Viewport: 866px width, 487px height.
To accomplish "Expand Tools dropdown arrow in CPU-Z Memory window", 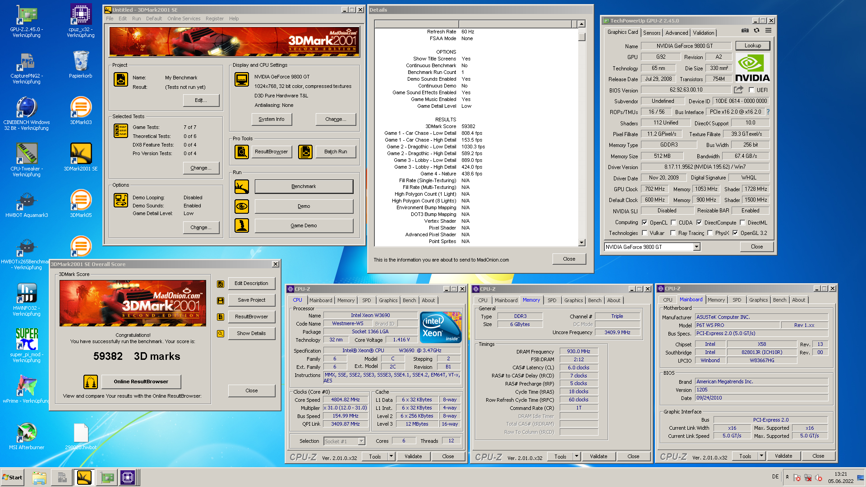I will (576, 457).
